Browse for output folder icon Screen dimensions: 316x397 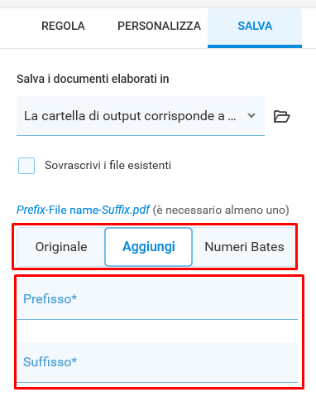pos(281,116)
